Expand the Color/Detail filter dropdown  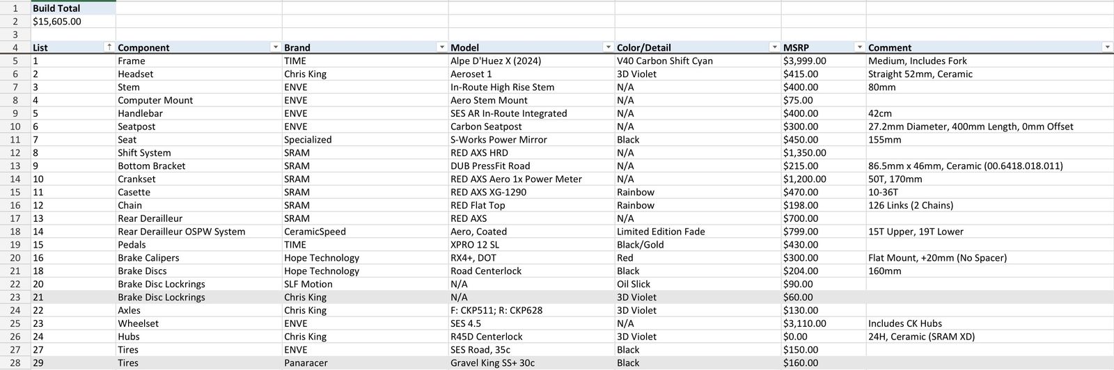pos(774,47)
